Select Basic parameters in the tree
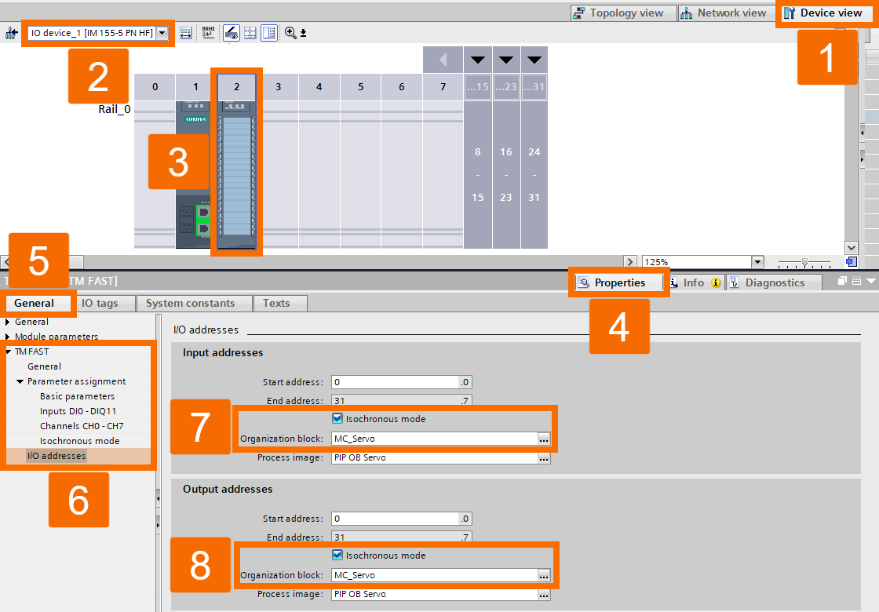The height and width of the screenshot is (612, 879). (78, 396)
